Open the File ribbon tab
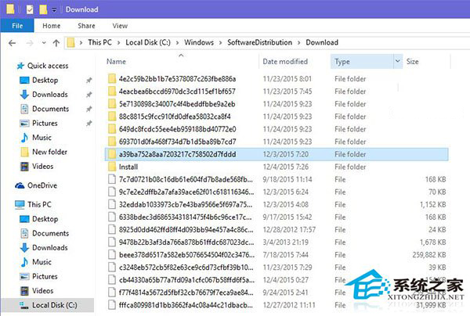Image resolution: width=470 pixels, height=316 pixels. tap(17, 26)
